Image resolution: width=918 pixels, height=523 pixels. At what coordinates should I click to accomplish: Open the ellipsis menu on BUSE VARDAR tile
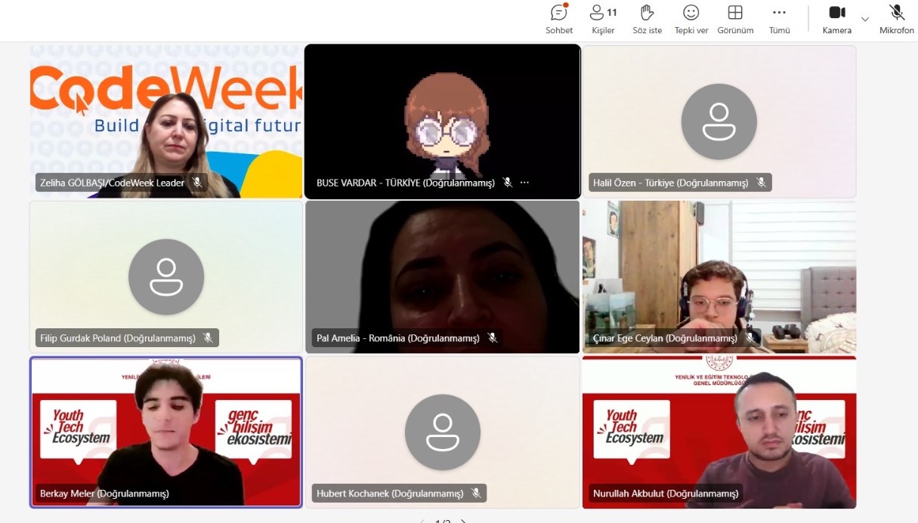click(x=524, y=183)
